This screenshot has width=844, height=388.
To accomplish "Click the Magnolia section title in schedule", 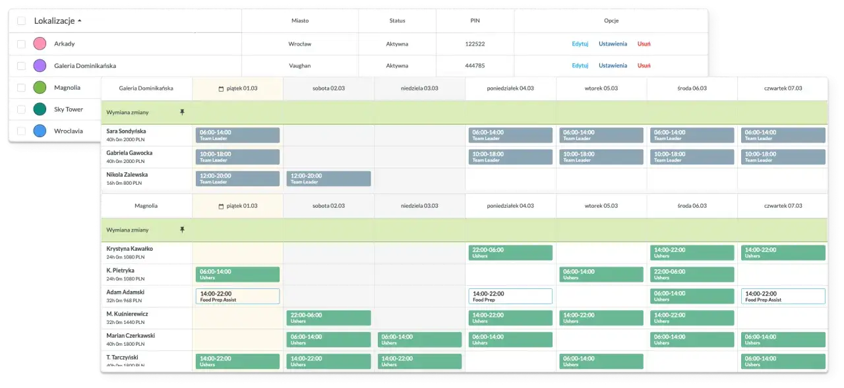I will click(x=146, y=206).
